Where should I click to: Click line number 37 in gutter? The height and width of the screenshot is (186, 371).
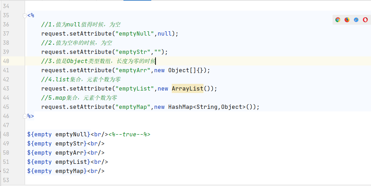pyautogui.click(x=6, y=33)
